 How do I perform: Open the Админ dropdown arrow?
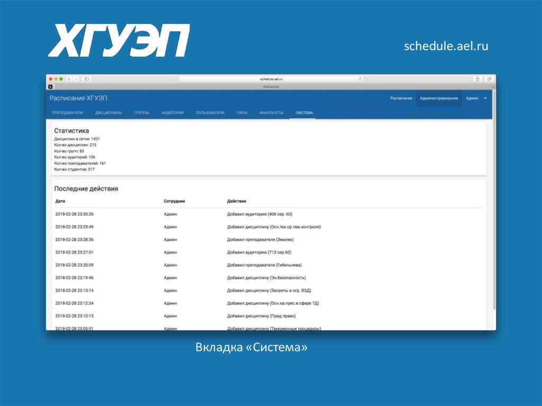pos(485,98)
